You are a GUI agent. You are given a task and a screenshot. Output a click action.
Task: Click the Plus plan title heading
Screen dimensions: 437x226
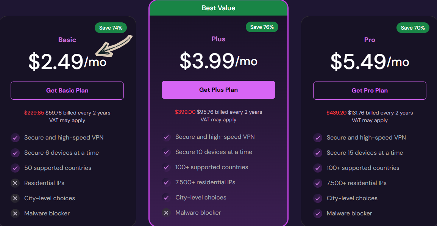(x=218, y=39)
